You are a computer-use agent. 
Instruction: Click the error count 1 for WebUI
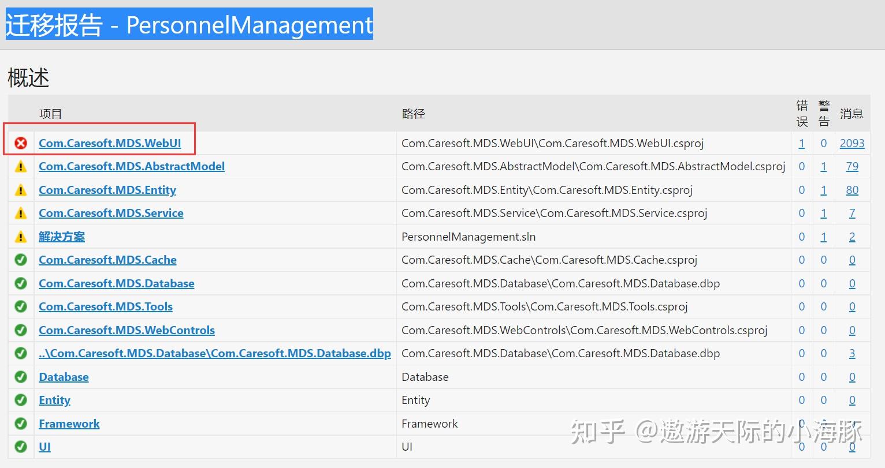pos(801,143)
